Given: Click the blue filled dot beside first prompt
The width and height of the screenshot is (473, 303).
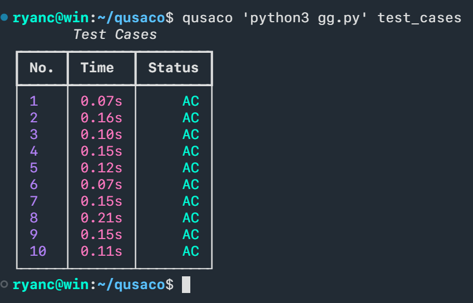Looking at the screenshot, I should click(4, 18).
